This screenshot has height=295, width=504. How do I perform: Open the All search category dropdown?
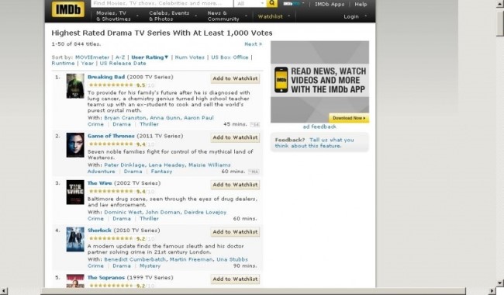click(250, 3)
